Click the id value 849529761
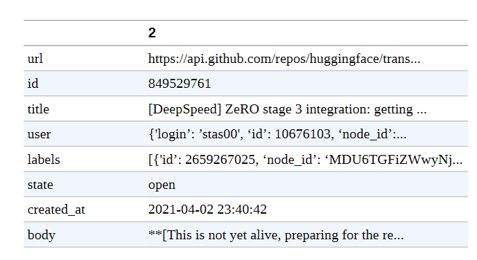The width and height of the screenshot is (477, 260). (180, 84)
